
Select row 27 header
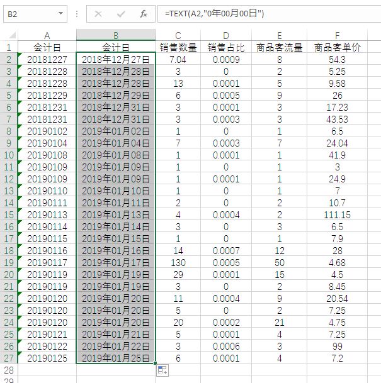pos(9,358)
